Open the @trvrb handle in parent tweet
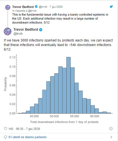 [43, 7]
